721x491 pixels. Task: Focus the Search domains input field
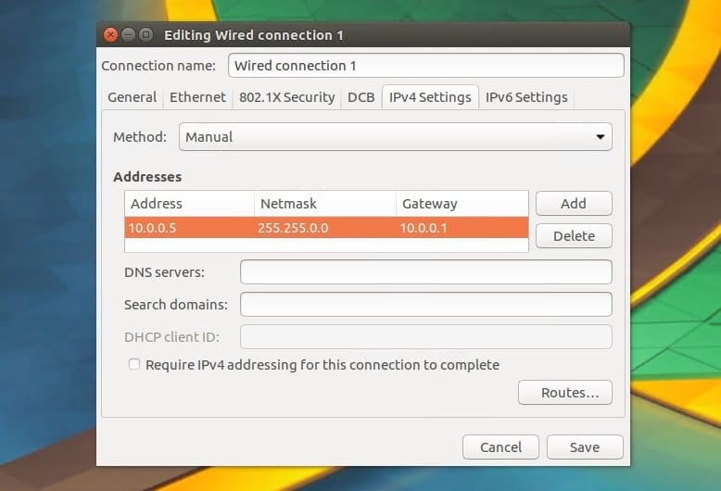tap(425, 304)
